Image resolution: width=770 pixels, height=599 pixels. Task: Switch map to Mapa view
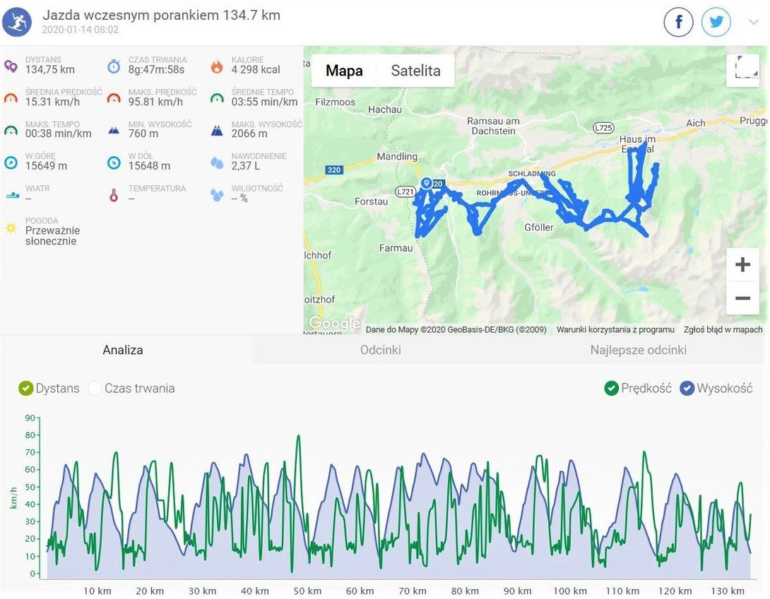pos(344,71)
